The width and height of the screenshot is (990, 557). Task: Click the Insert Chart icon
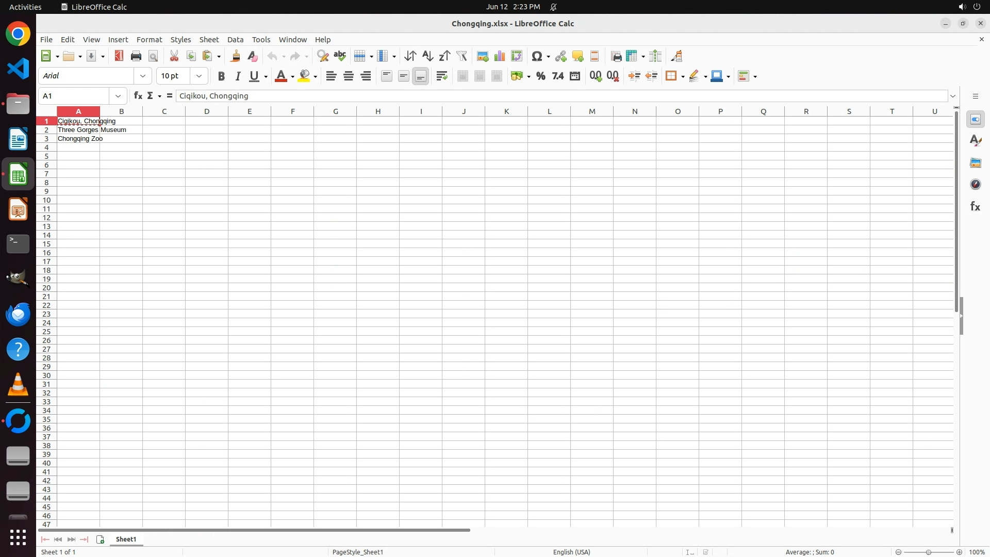pos(499,56)
